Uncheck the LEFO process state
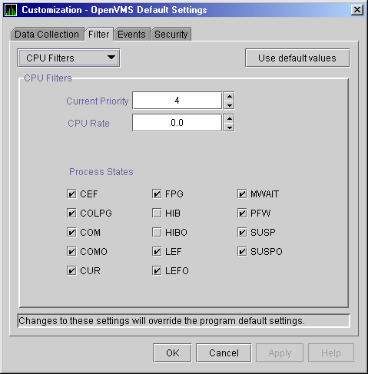The image size is (368, 374). coord(157,270)
